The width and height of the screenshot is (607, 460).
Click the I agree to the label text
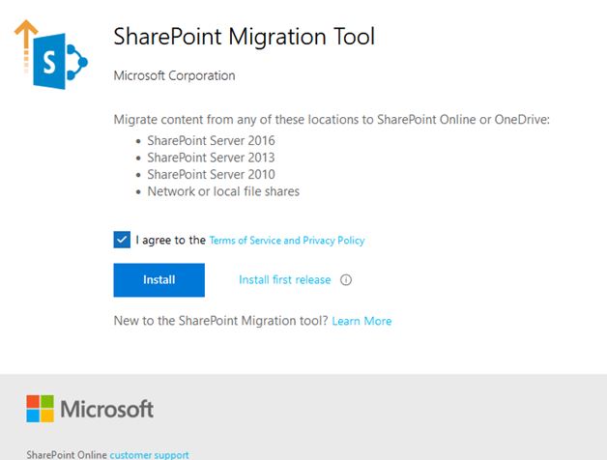(170, 240)
